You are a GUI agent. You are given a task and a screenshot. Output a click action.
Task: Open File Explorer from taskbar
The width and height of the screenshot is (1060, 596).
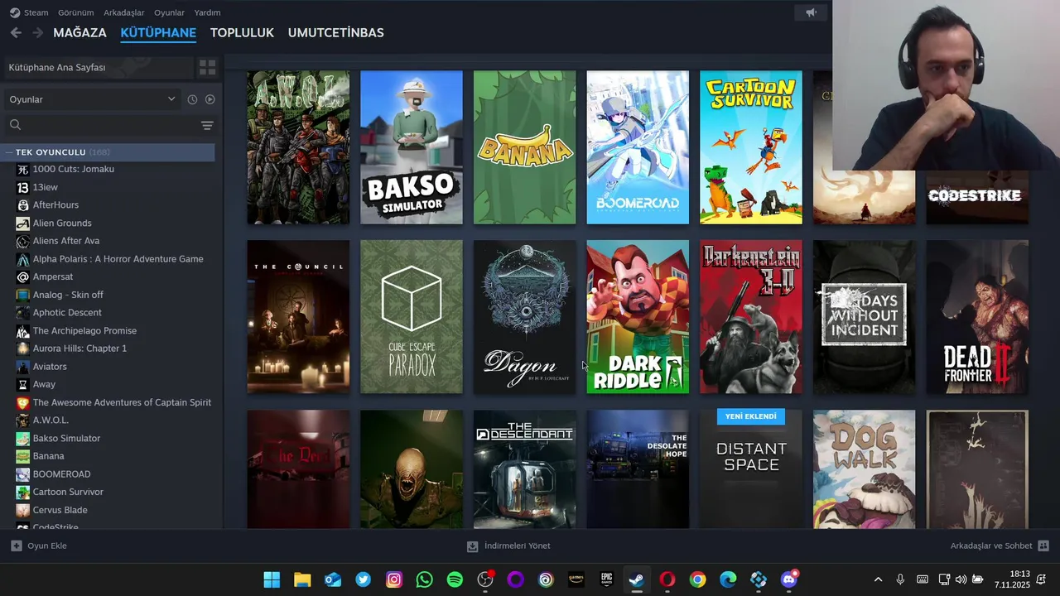302,579
